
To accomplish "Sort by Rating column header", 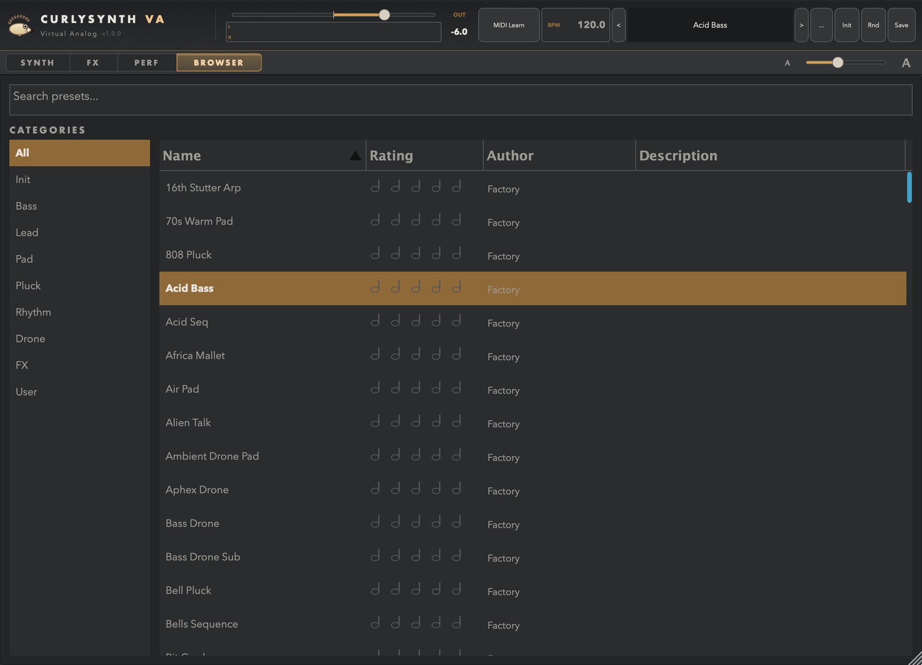I will tap(424, 155).
